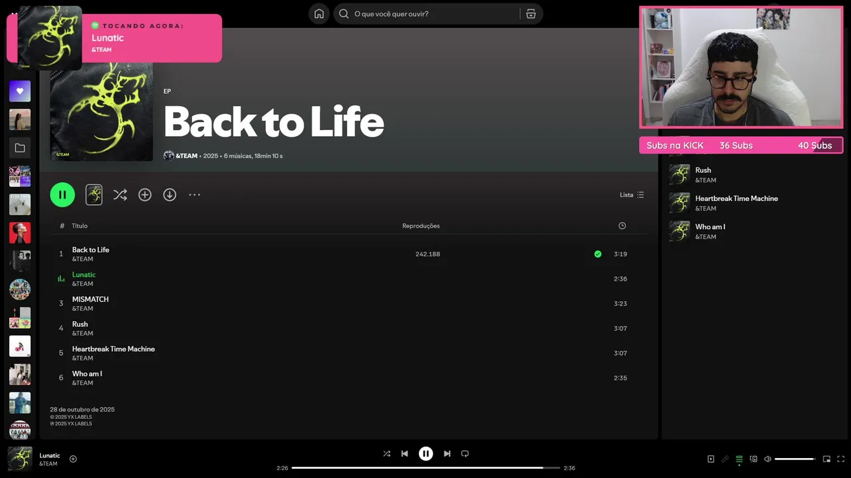Seek within the song progress bar

click(425, 468)
